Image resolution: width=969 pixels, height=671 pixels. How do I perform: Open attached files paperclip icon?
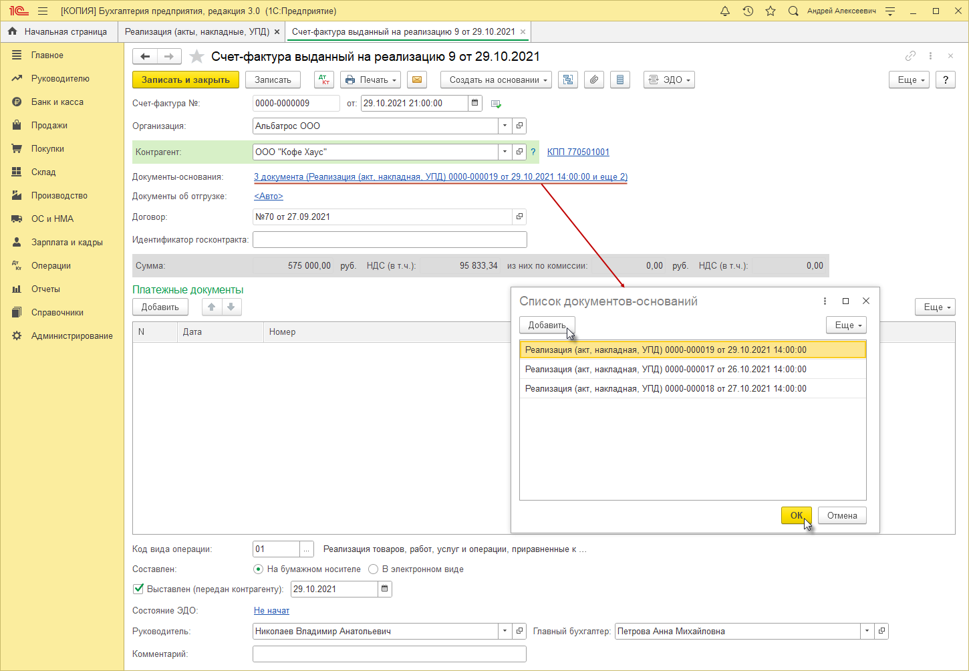point(594,80)
